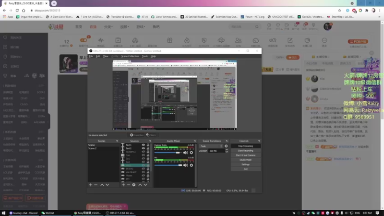Remove selected source with minus icon
The image size is (384, 216).
pyautogui.click(x=128, y=185)
